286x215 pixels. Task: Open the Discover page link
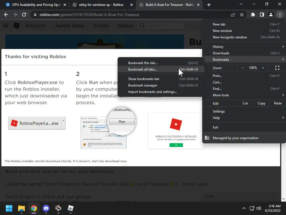[x=35, y=25]
